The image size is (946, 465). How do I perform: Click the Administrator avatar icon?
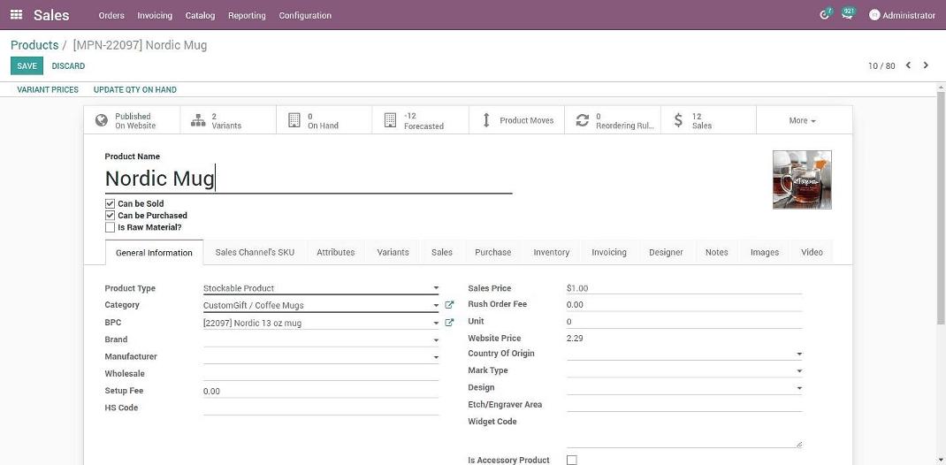874,15
